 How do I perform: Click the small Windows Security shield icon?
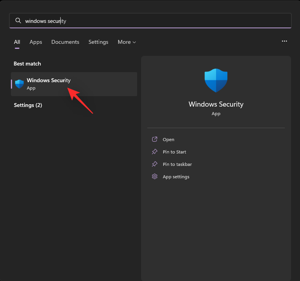point(19,84)
